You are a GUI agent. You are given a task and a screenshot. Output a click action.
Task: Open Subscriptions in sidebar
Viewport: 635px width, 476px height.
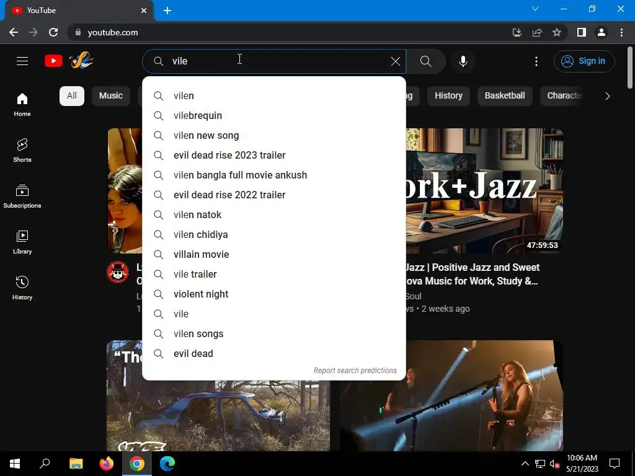pyautogui.click(x=22, y=196)
